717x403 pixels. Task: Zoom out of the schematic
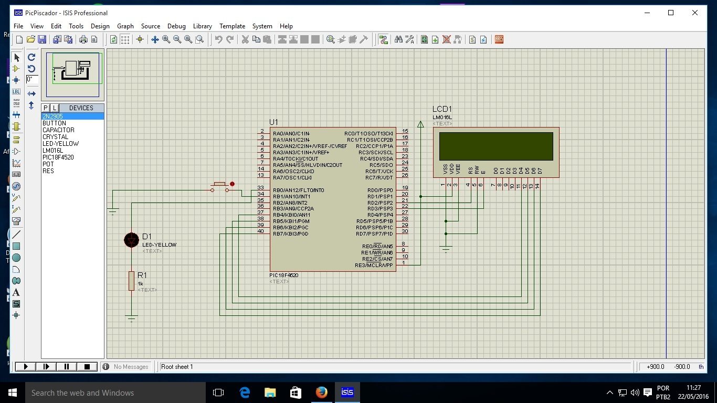tap(177, 39)
